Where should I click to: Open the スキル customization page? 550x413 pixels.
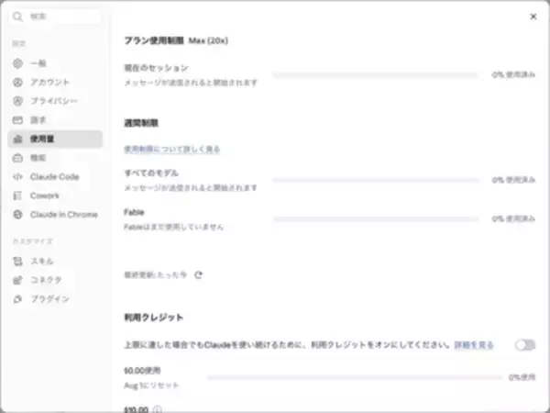click(x=55, y=262)
